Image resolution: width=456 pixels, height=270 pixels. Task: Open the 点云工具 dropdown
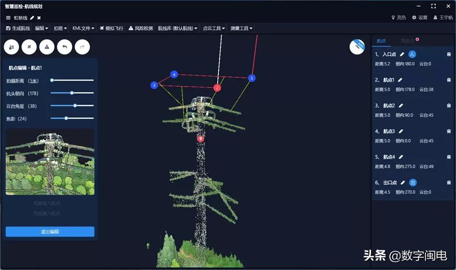(x=214, y=28)
